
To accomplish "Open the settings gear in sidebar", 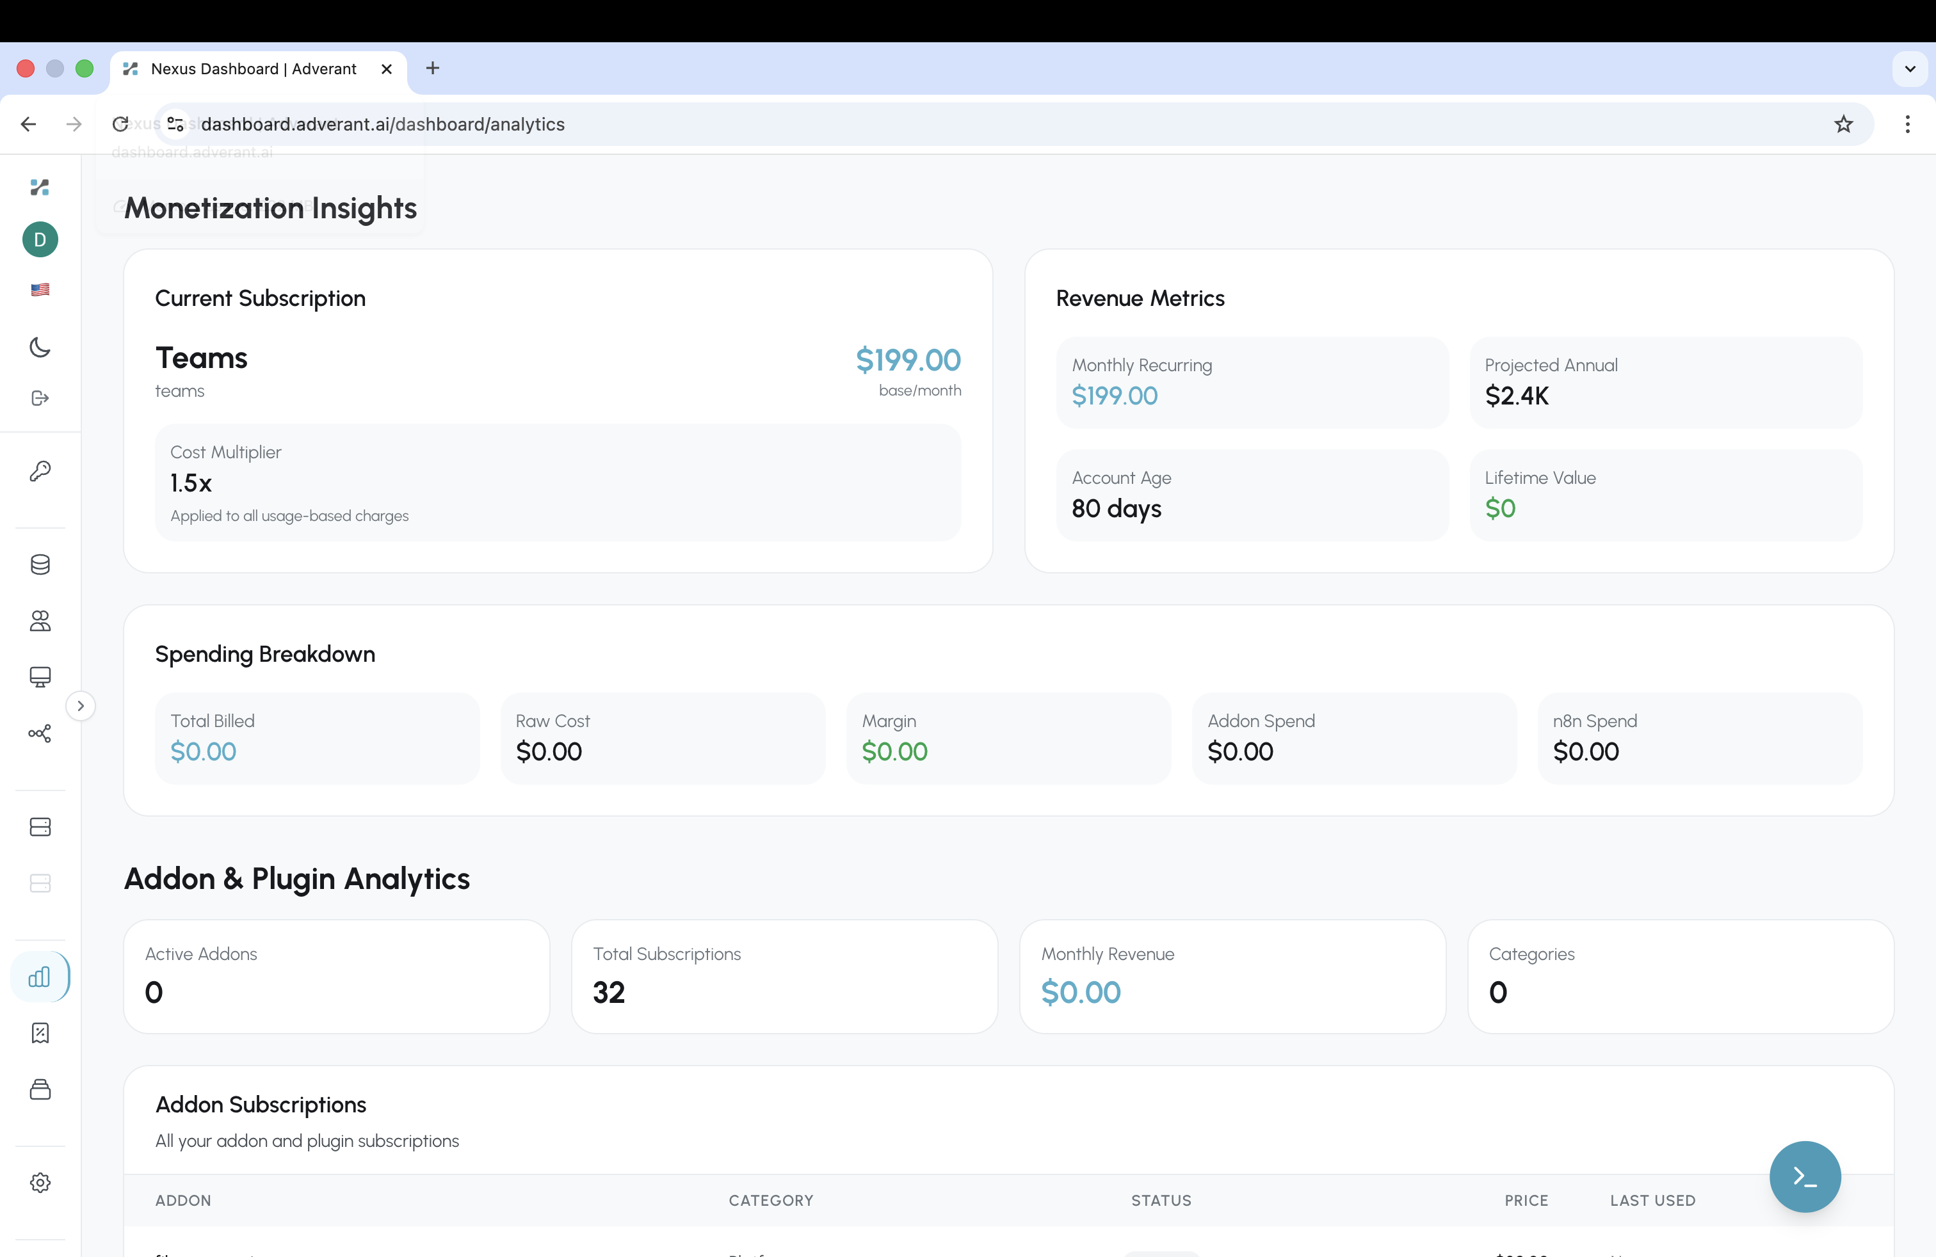I will pos(40,1183).
